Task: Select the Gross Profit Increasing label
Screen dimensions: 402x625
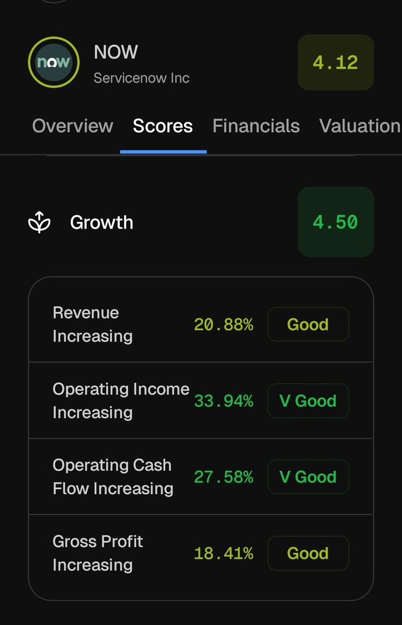Action: click(98, 553)
